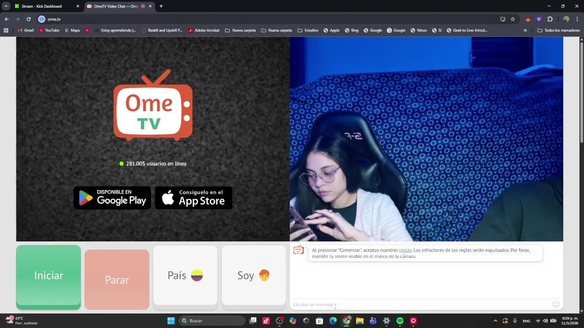
Task: Click the microphone tray icon
Action: 515,321
